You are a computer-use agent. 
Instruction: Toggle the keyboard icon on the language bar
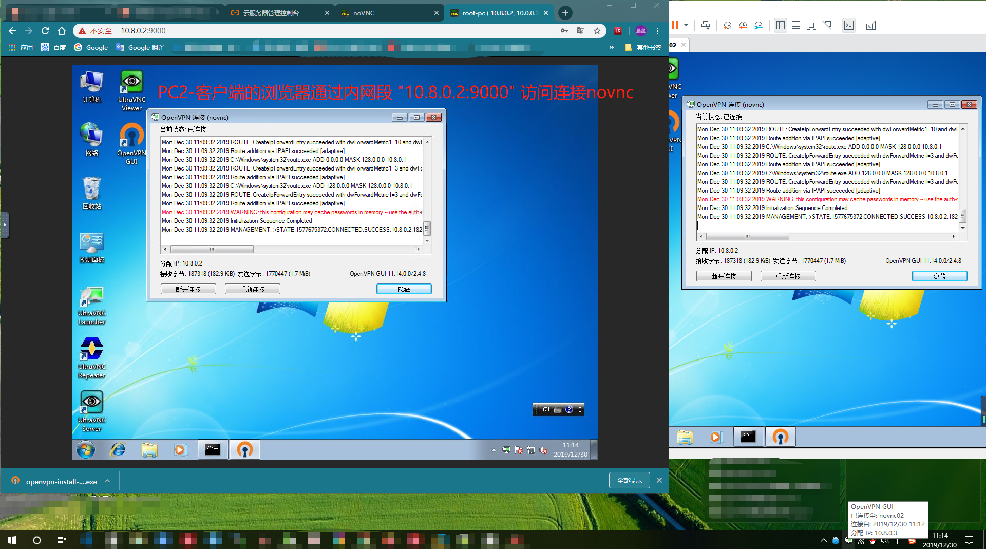(557, 409)
